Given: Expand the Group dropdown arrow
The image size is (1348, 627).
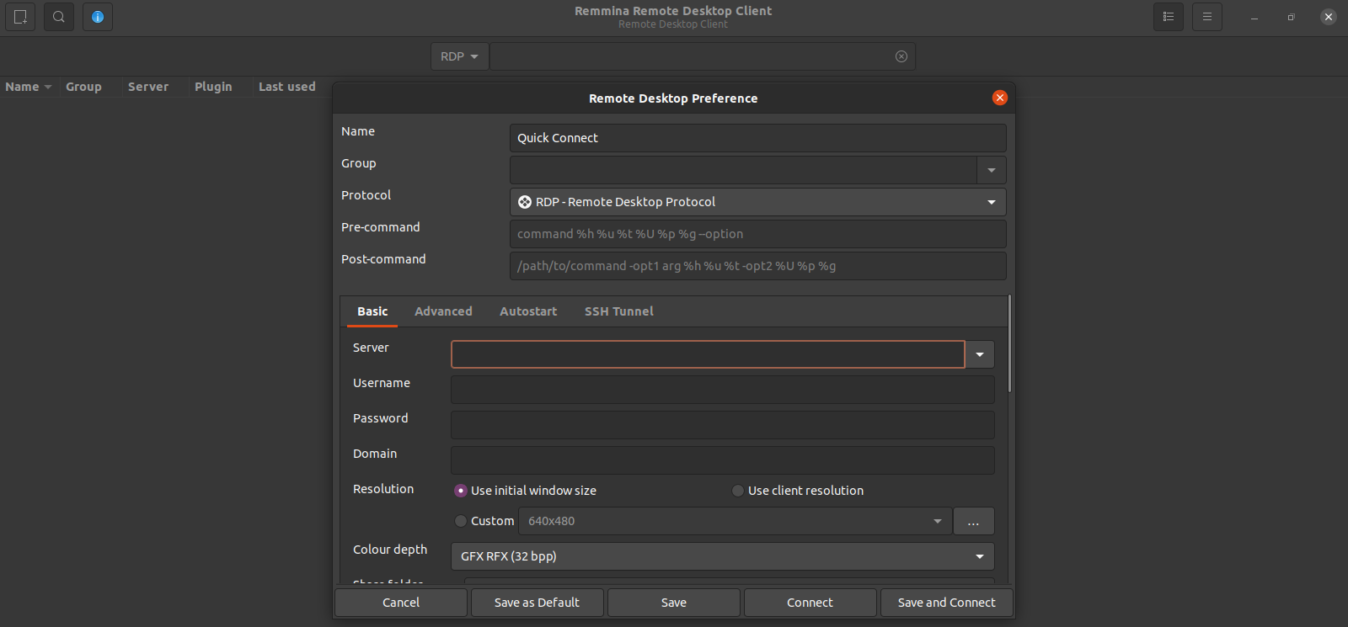Looking at the screenshot, I should click(x=992, y=170).
